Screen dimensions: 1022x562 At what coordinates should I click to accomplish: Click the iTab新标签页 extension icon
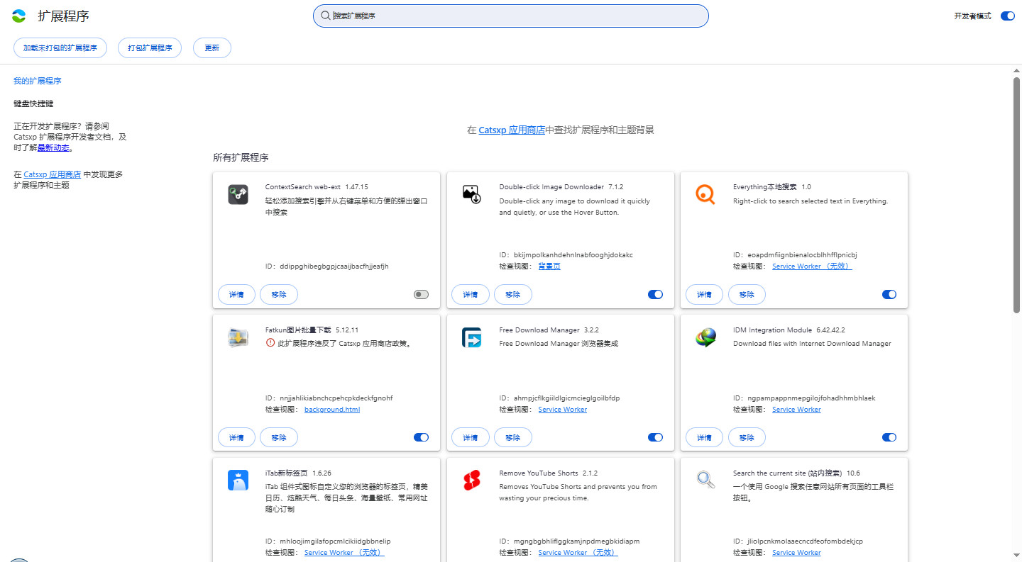[x=238, y=480]
